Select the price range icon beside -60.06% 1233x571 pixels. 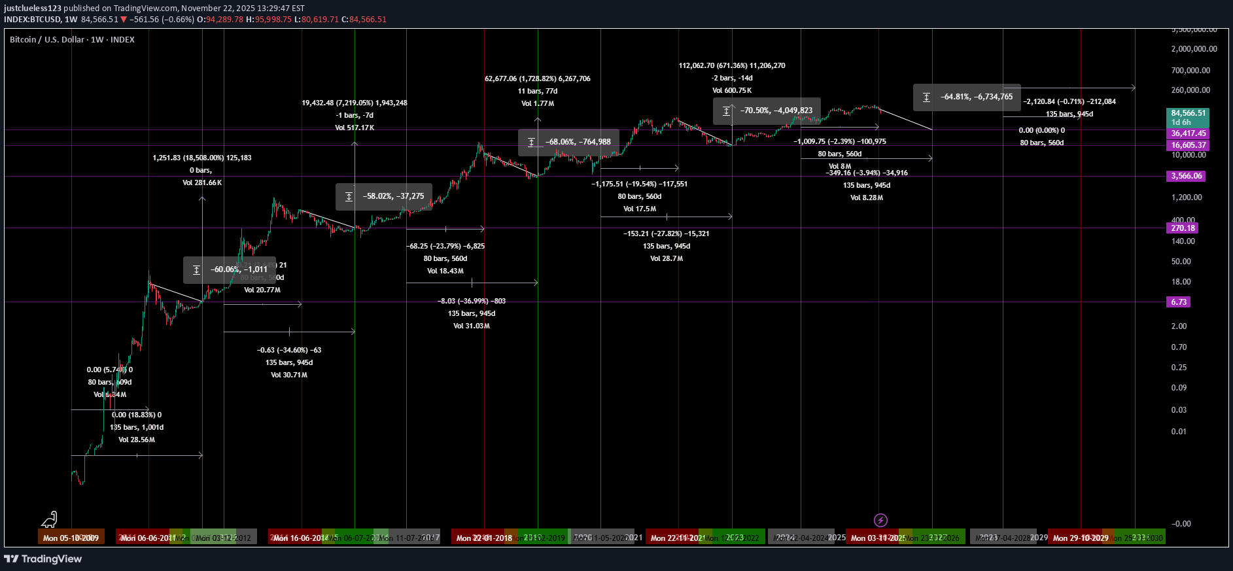pyautogui.click(x=196, y=270)
